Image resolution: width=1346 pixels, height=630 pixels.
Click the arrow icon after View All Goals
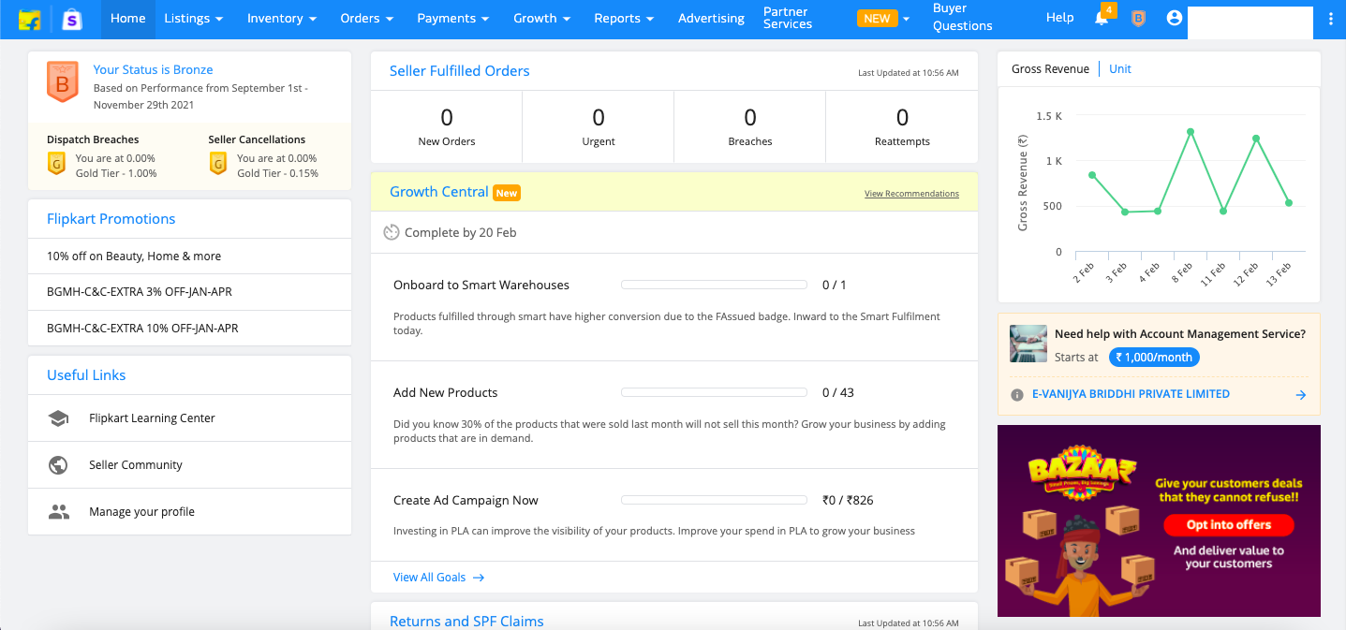pyautogui.click(x=479, y=578)
